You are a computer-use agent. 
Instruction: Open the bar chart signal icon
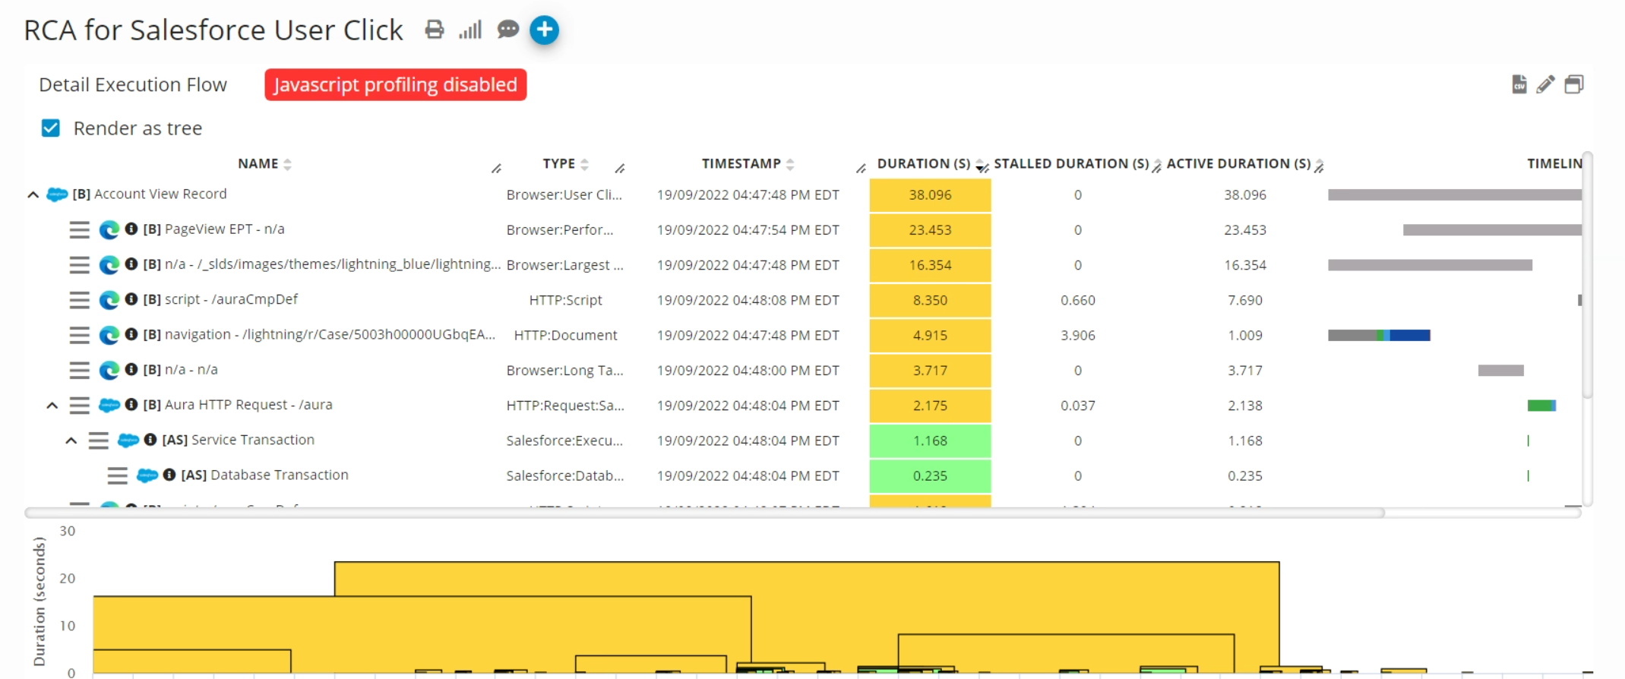point(470,30)
